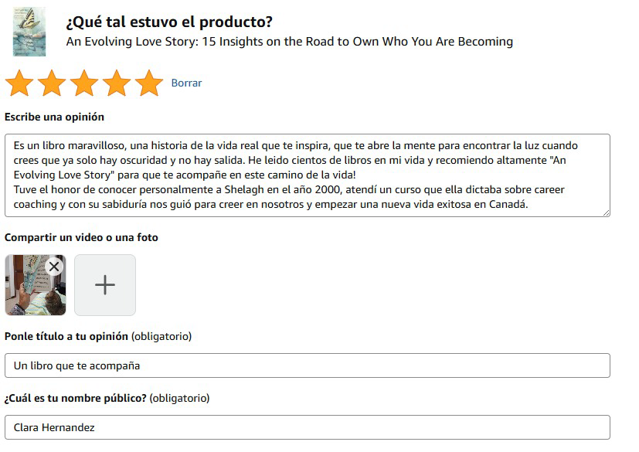Click the book cover image
The image size is (639, 452).
(29, 32)
